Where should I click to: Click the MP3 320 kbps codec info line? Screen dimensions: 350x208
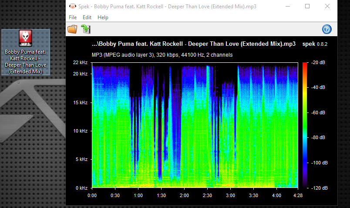click(x=162, y=55)
